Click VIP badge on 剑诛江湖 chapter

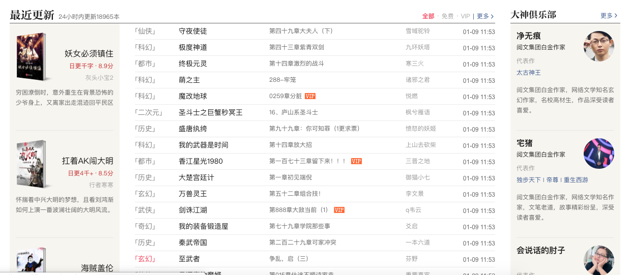pyautogui.click(x=339, y=210)
